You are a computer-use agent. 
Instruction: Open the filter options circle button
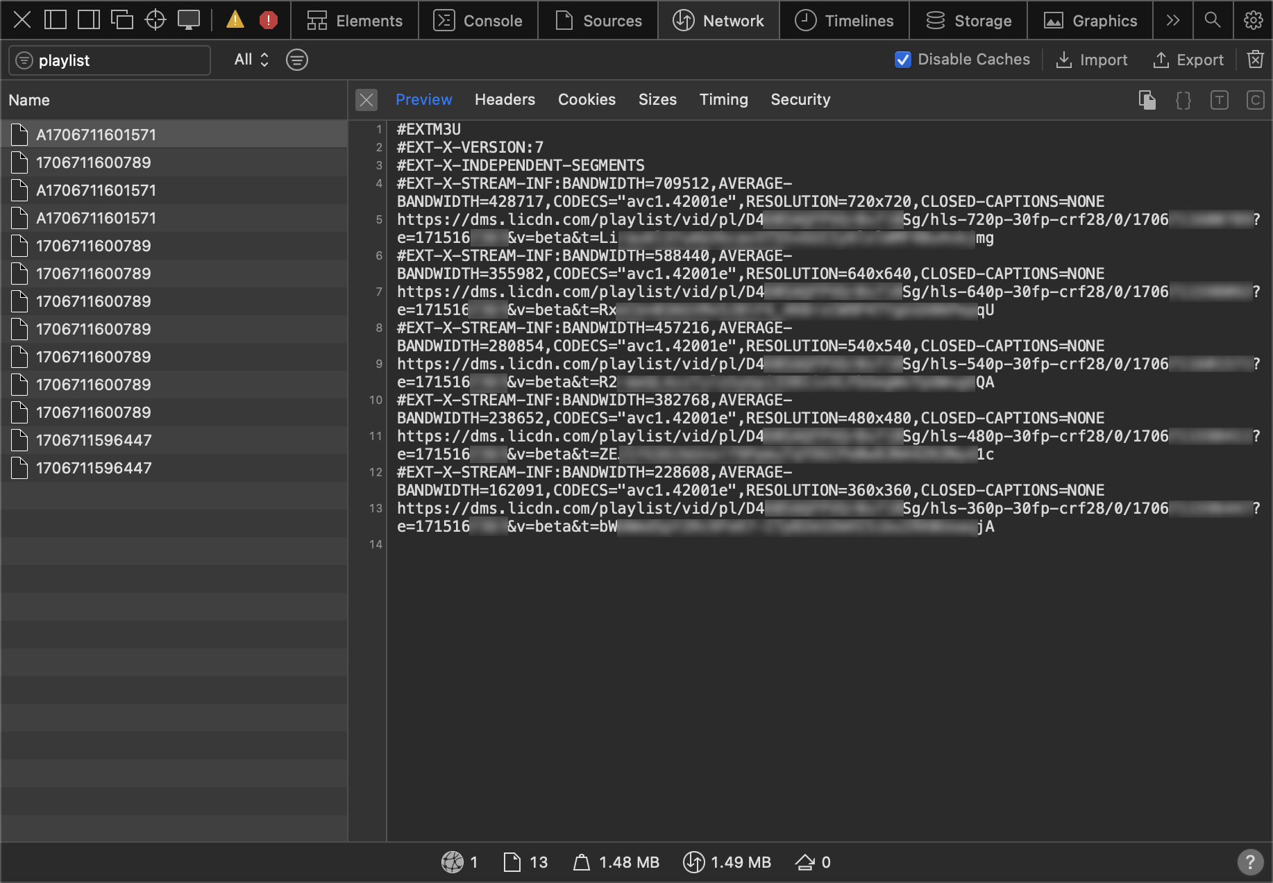(297, 60)
